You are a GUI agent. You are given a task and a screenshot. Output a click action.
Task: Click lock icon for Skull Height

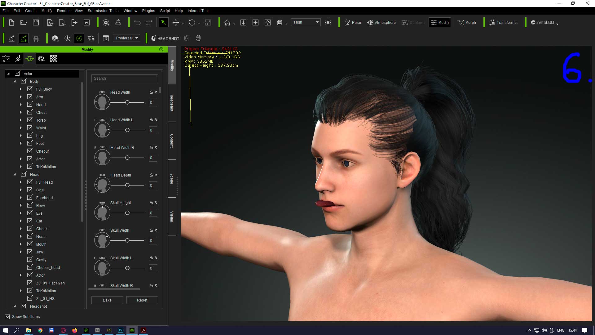(151, 203)
